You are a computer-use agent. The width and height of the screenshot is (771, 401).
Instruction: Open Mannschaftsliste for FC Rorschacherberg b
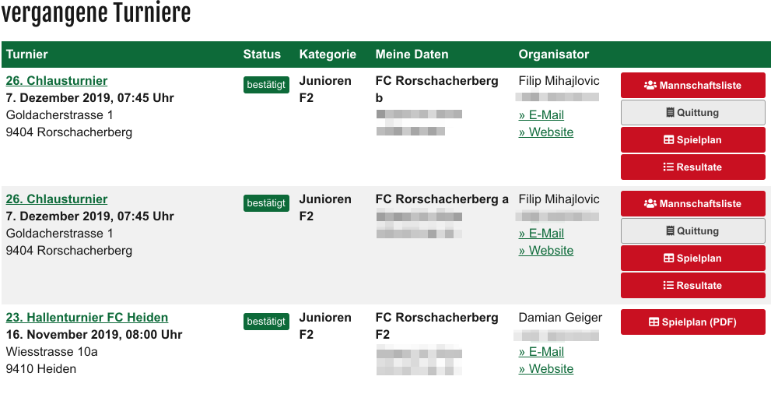[x=692, y=86]
